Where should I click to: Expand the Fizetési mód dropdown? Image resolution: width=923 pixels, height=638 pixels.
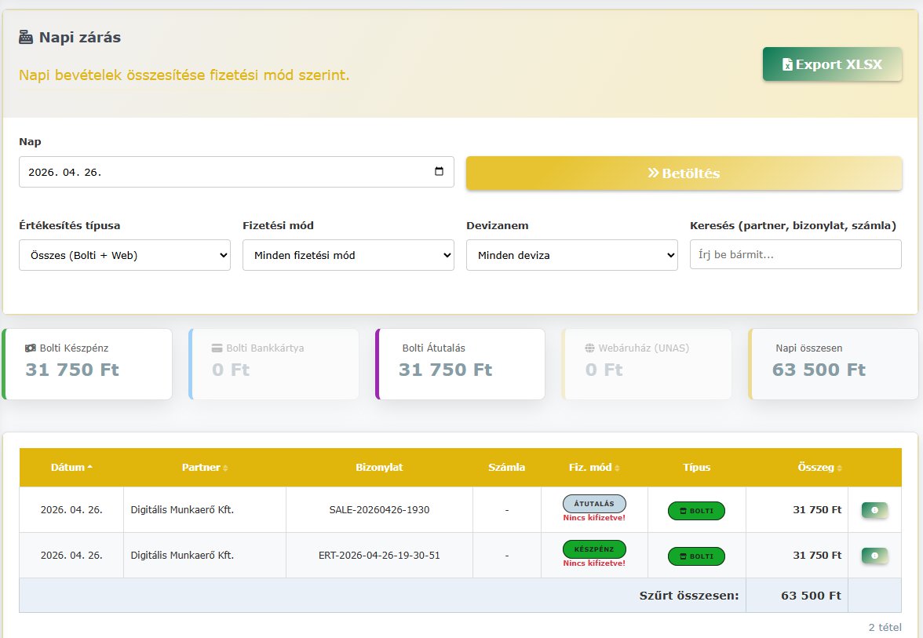tap(348, 255)
